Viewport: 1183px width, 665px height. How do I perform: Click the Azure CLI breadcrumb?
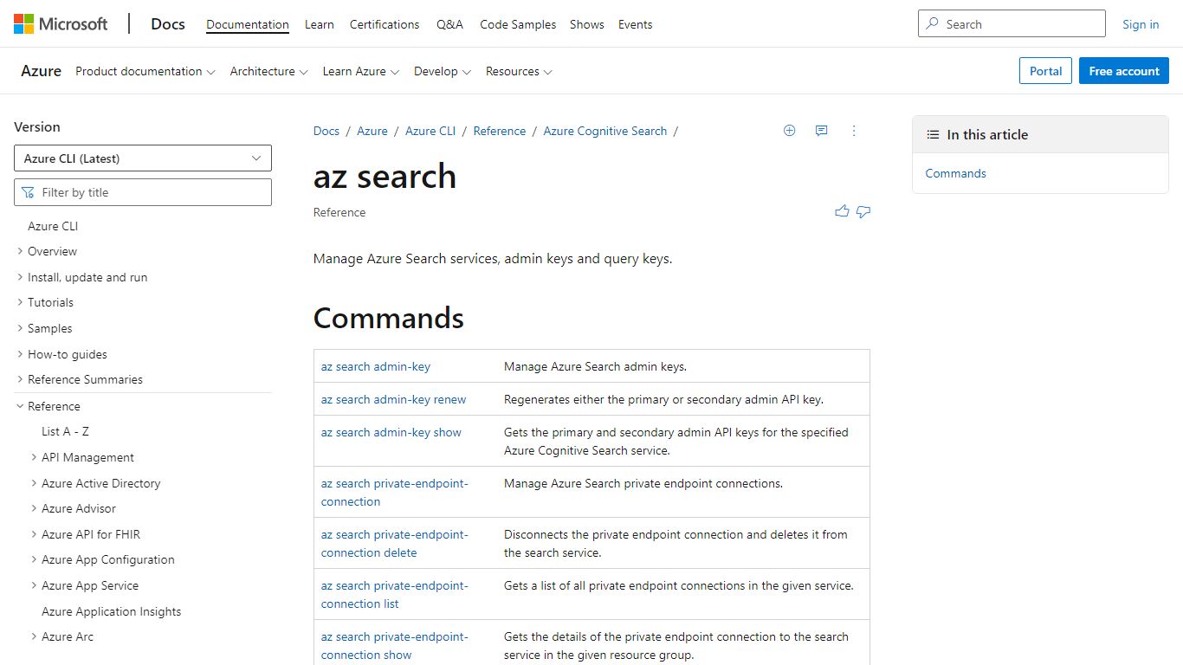(x=430, y=131)
